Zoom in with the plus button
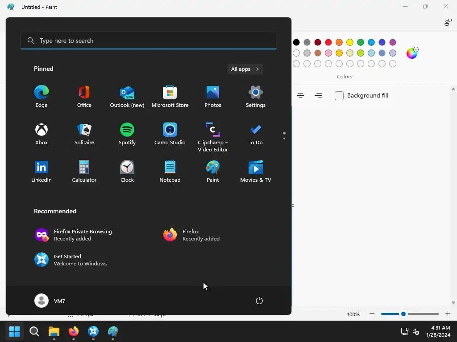 (448, 314)
